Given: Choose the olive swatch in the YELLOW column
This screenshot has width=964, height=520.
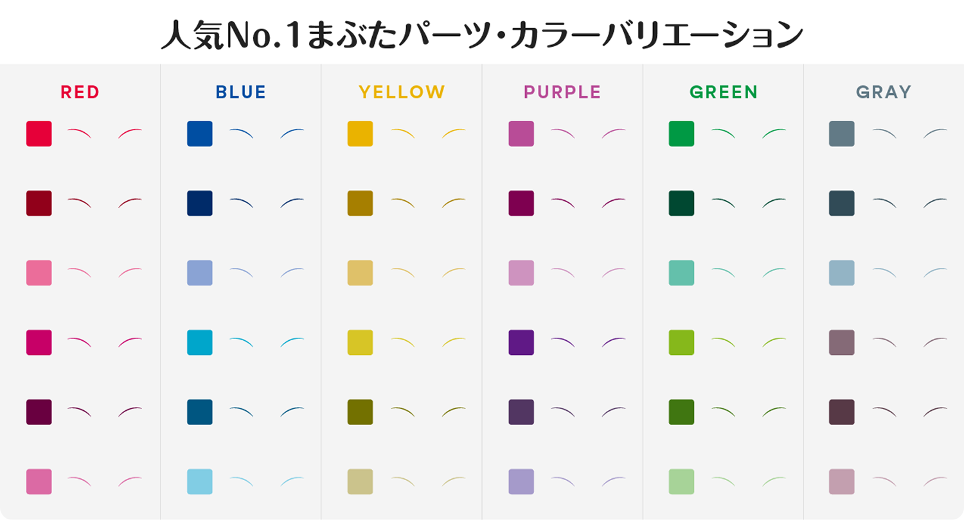Looking at the screenshot, I should pos(360,412).
